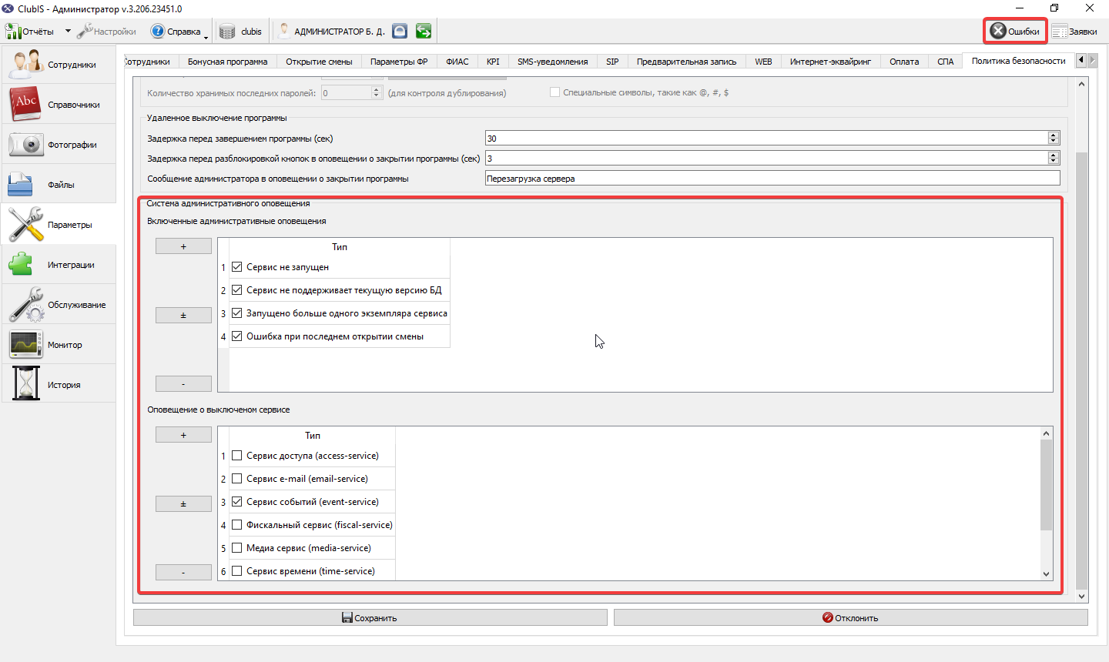The height and width of the screenshot is (662, 1109).
Task: Toggle 'Сервис событий (event-service)' checkbox
Action: coord(237,502)
